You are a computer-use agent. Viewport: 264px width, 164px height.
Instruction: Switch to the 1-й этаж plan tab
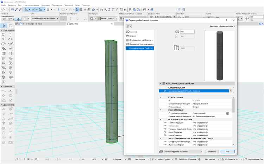coord(40,24)
